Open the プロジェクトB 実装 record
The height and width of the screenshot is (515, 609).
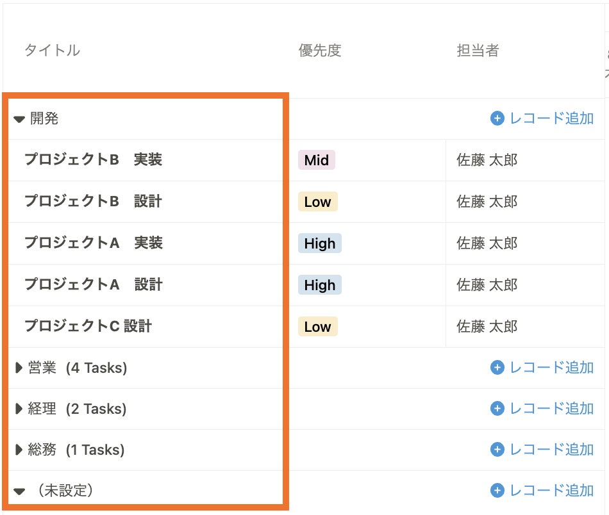tap(93, 160)
